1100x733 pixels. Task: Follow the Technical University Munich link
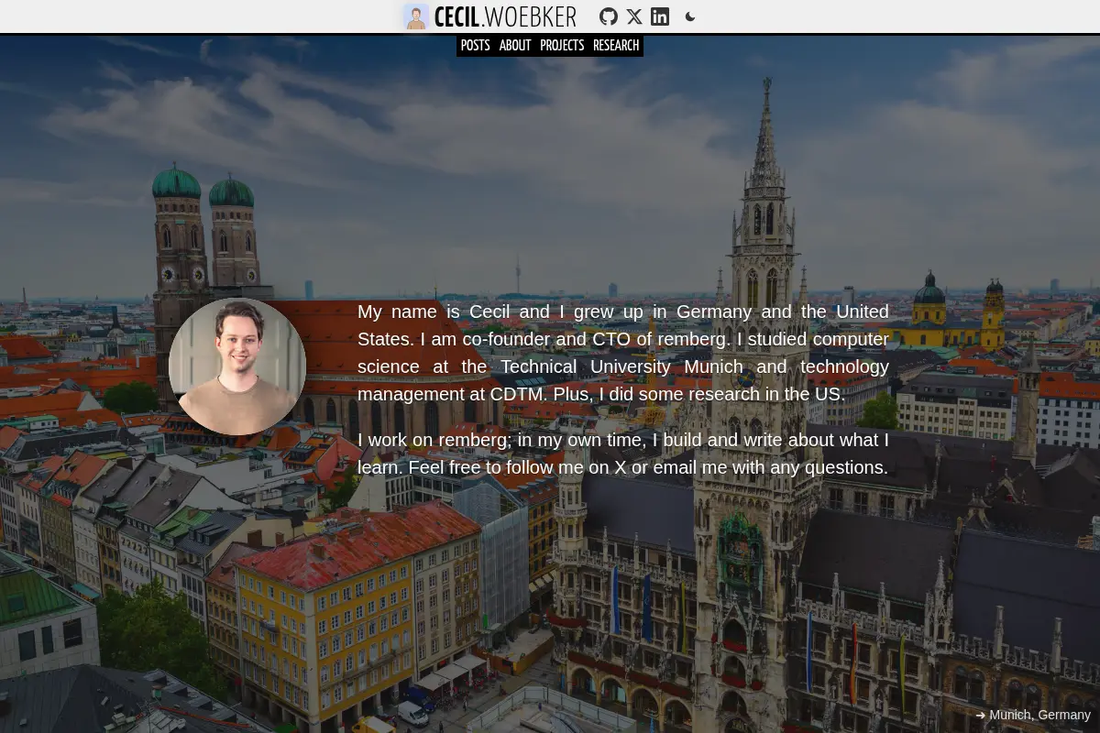(621, 366)
